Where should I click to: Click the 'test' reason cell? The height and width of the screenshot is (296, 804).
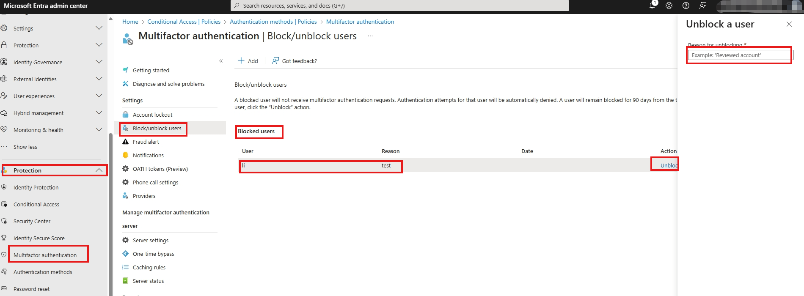click(386, 165)
